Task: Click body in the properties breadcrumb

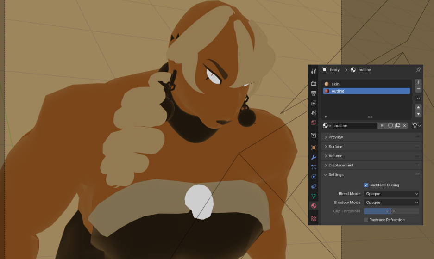Action: point(334,70)
